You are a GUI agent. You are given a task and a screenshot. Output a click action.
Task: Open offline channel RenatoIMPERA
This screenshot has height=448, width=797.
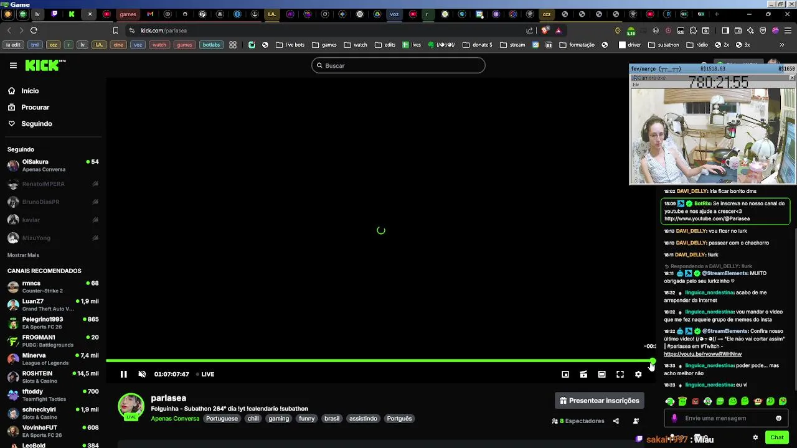click(53, 184)
